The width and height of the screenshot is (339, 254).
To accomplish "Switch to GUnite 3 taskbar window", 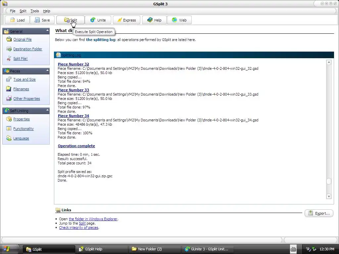I will point(208,249).
